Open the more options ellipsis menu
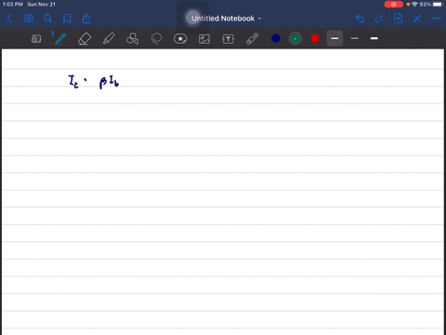The height and width of the screenshot is (335, 446). (436, 19)
